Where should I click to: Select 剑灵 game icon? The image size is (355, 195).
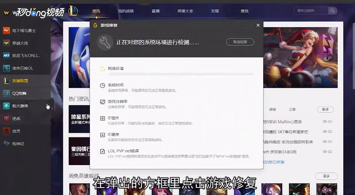[x=7, y=131]
